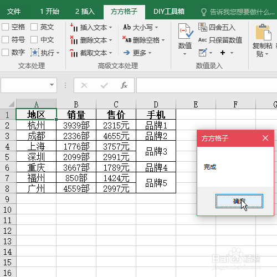Click into the formula bar input
The height and width of the screenshot is (277, 277).
(x=207, y=85)
